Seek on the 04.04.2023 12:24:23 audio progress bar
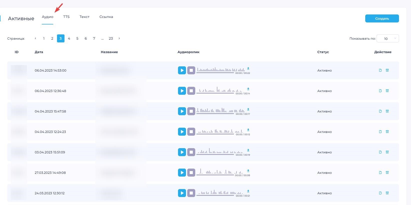Viewport: 411px width, 205px height. [x=215, y=134]
